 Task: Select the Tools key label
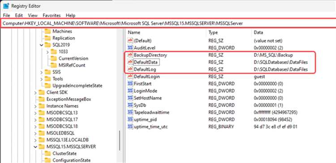pyautogui.click(x=58, y=79)
